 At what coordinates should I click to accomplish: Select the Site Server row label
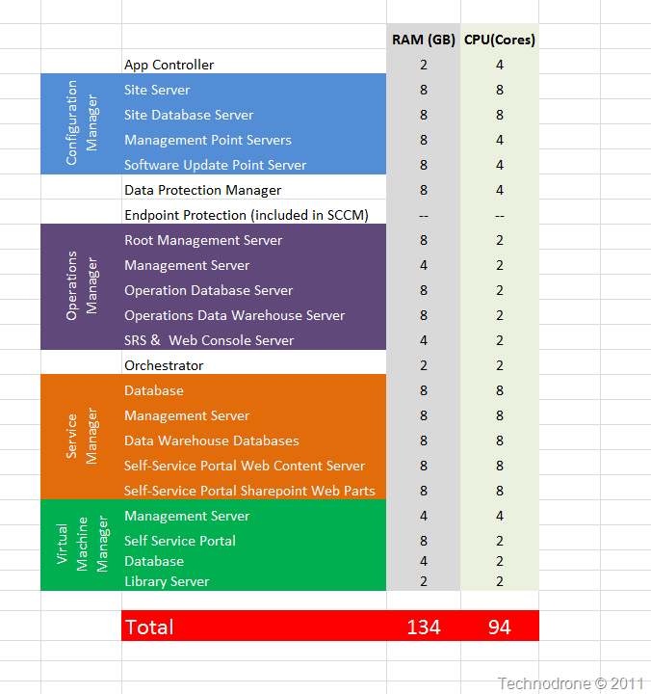tap(254, 87)
